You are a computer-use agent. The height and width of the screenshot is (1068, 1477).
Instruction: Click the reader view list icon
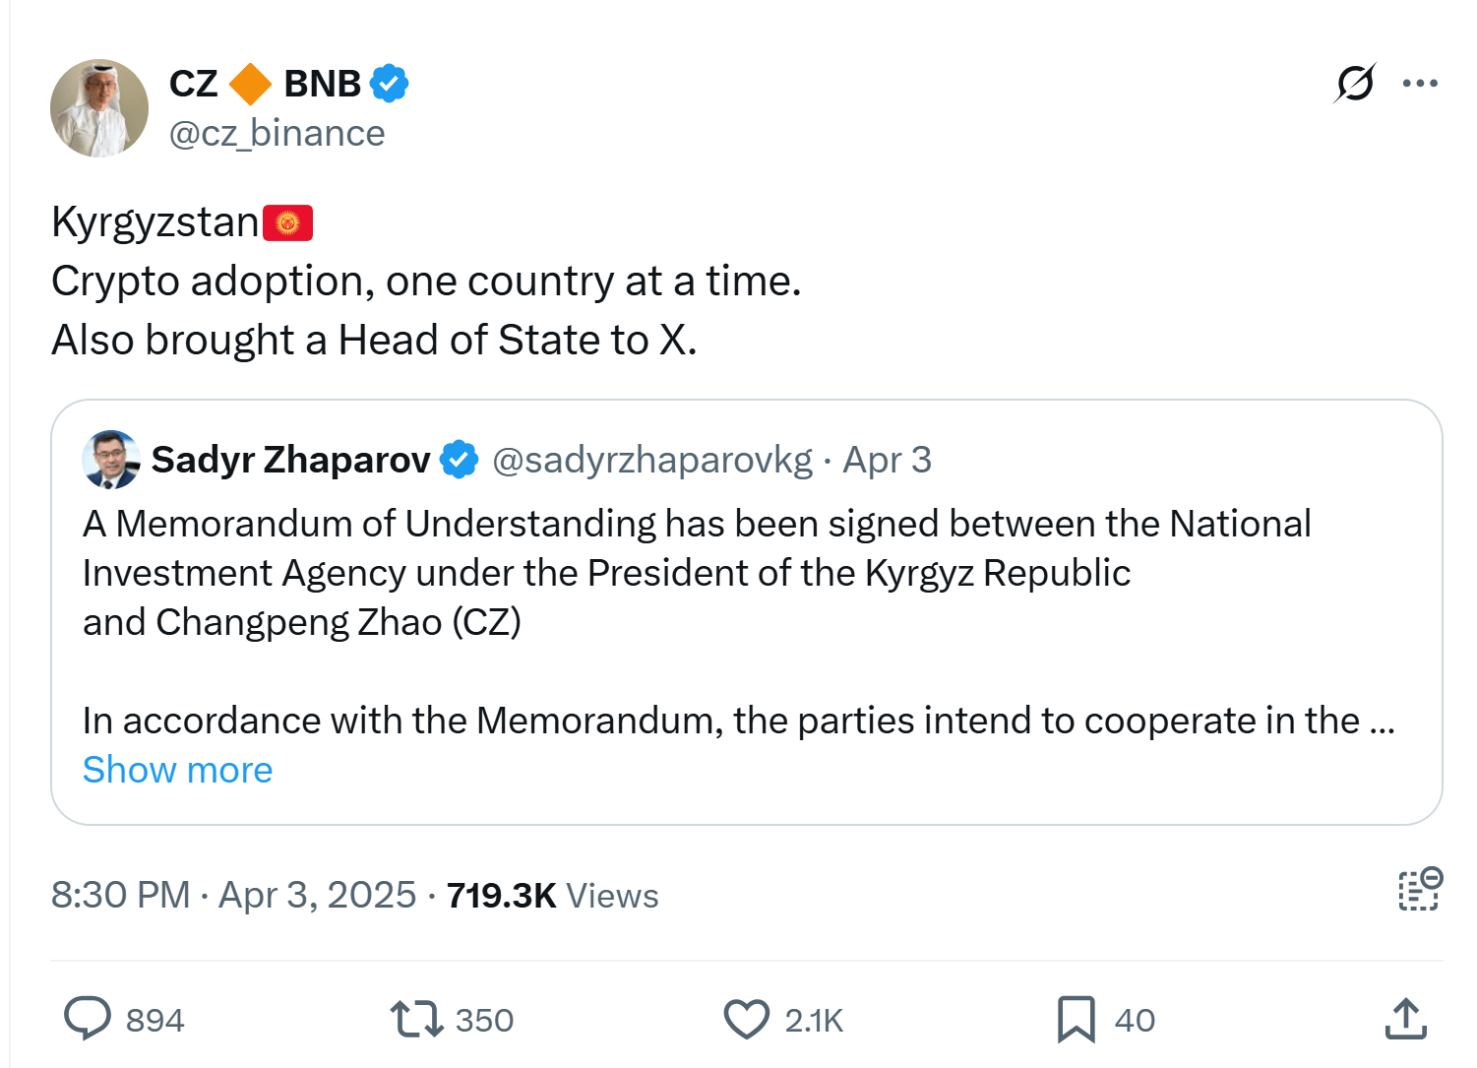click(x=1420, y=890)
